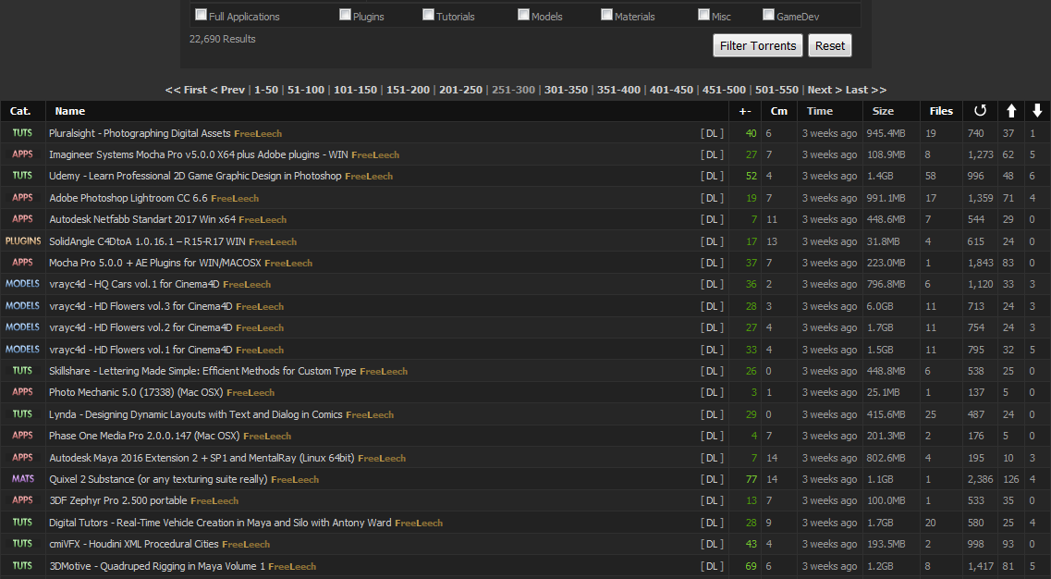Enable the Full Applications checkbox
The width and height of the screenshot is (1051, 579).
201,14
